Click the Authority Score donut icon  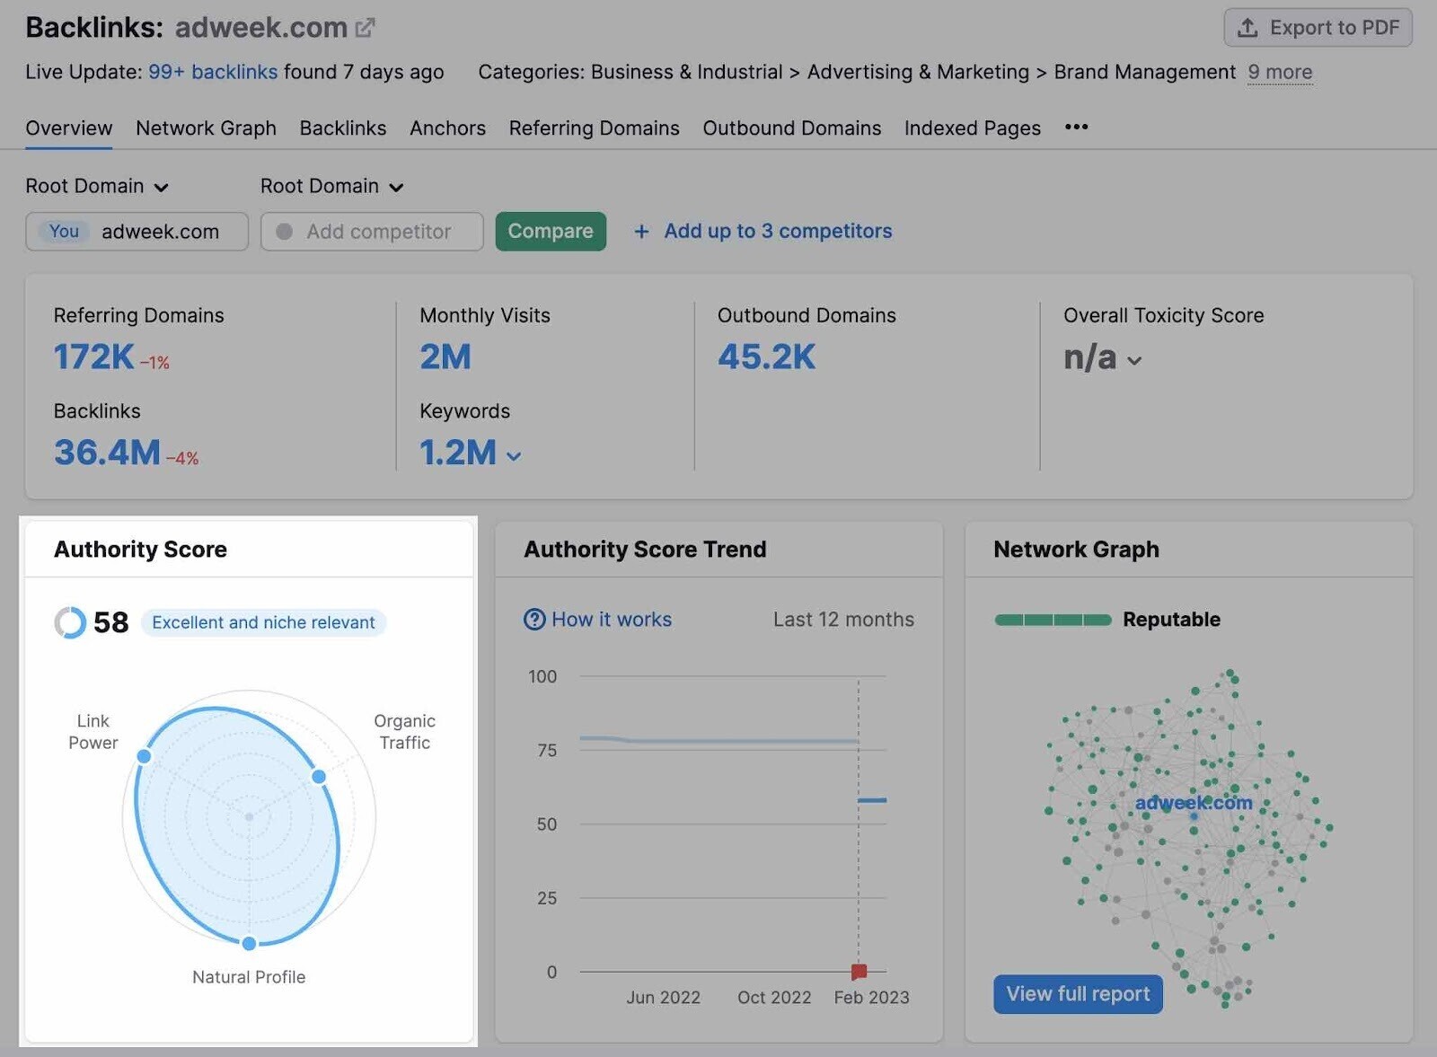point(70,622)
